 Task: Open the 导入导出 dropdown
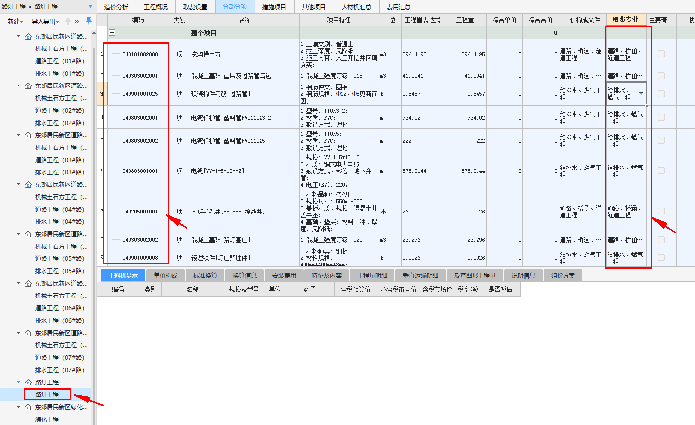pos(45,22)
